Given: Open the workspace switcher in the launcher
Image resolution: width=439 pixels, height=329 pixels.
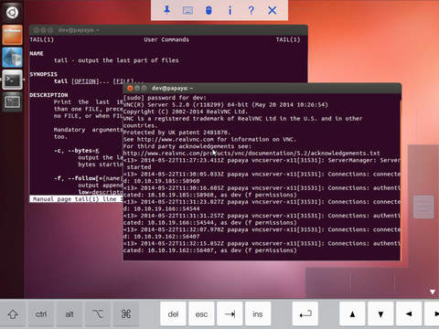Looking at the screenshot, I should point(12,102).
